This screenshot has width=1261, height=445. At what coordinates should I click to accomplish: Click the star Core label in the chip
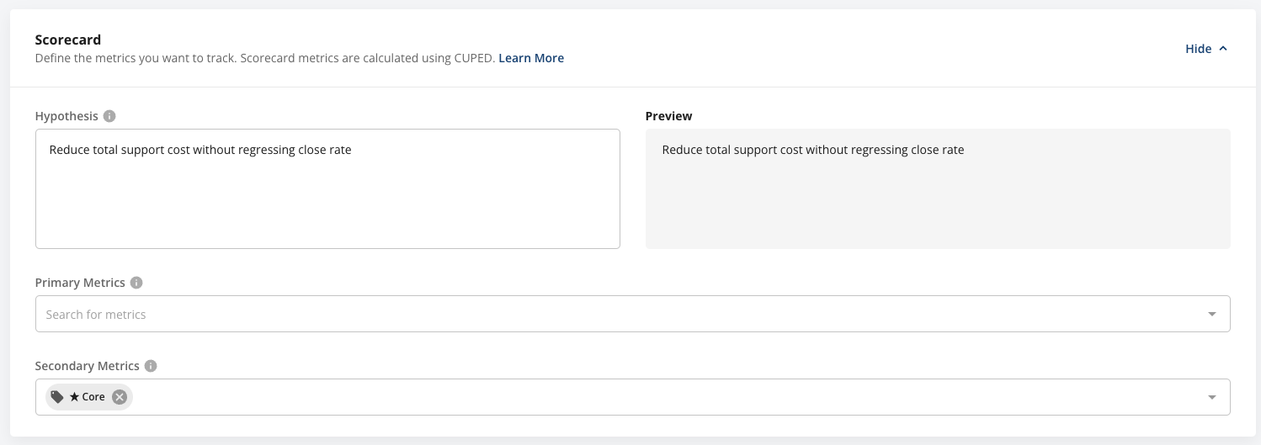pos(88,397)
